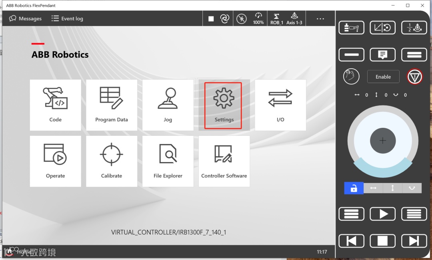Open the Jog tile
This screenshot has width=432, height=260.
[x=168, y=105]
